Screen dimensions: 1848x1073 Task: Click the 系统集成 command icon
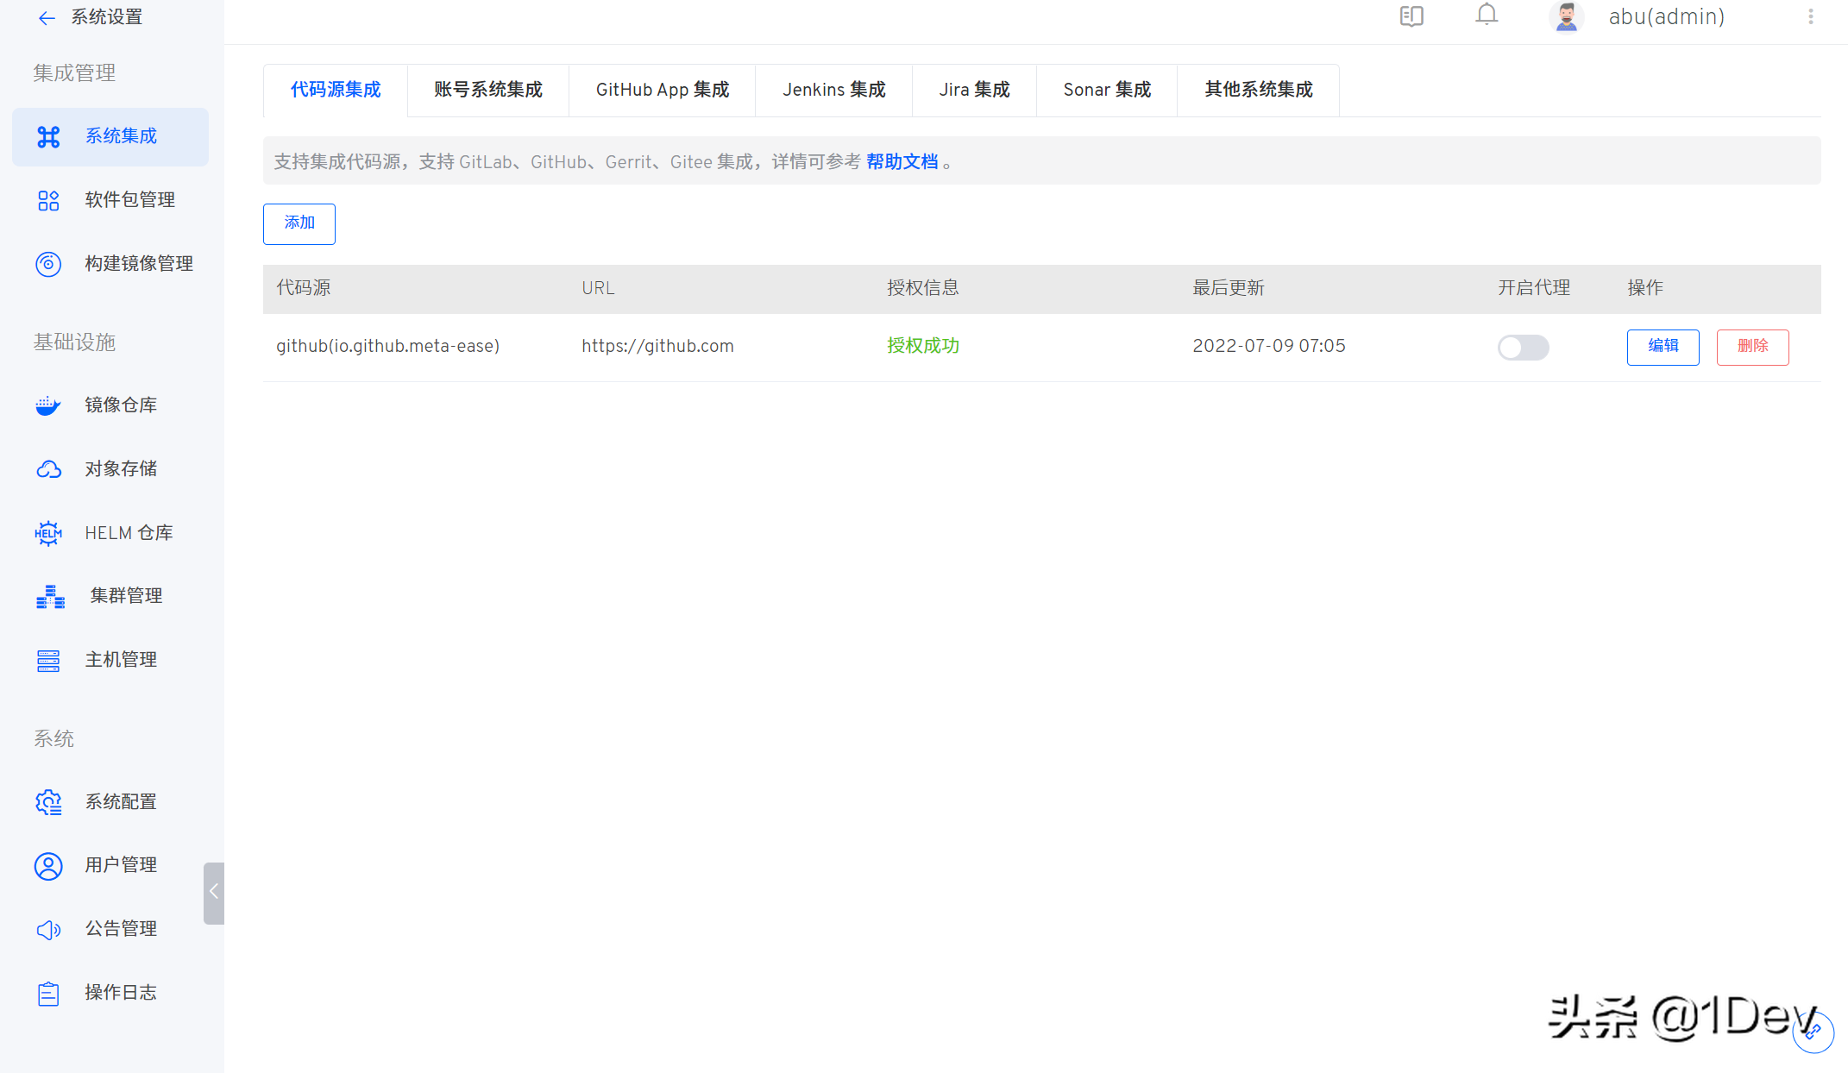click(x=48, y=136)
